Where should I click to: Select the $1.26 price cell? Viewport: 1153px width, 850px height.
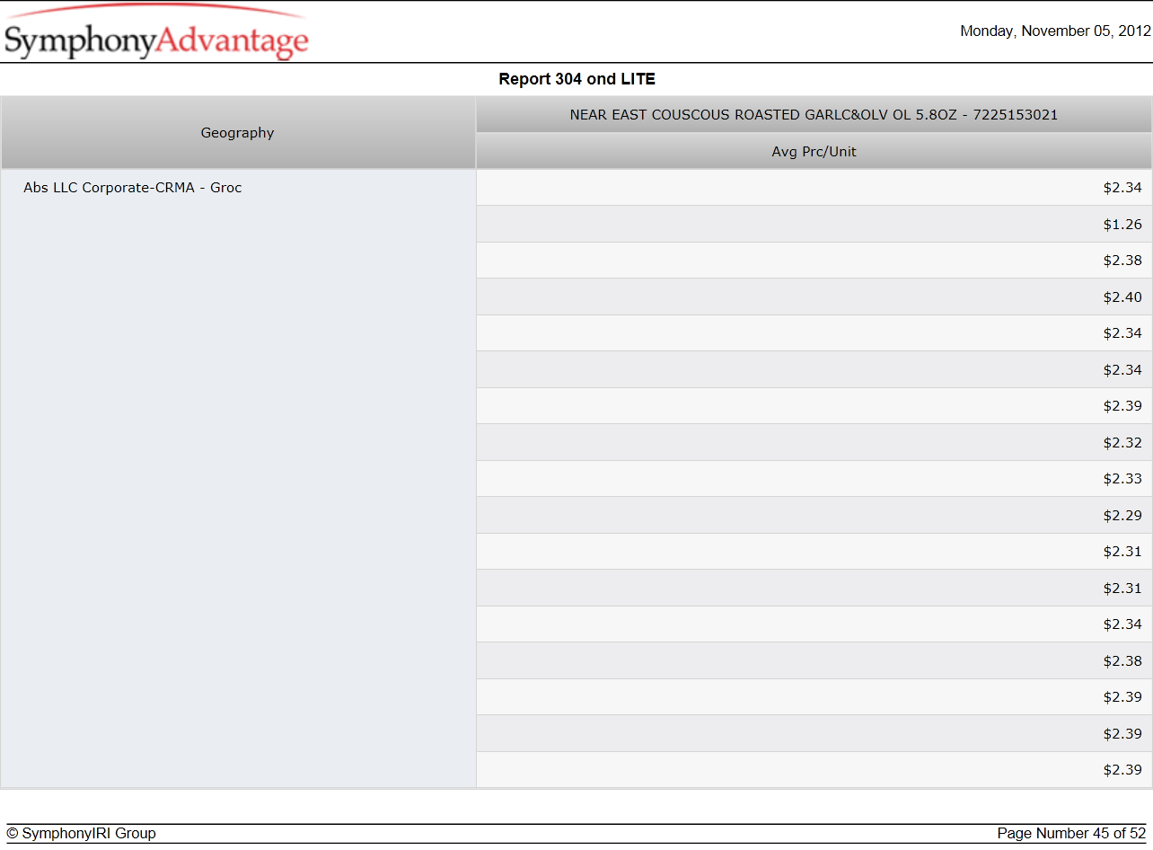click(x=814, y=225)
